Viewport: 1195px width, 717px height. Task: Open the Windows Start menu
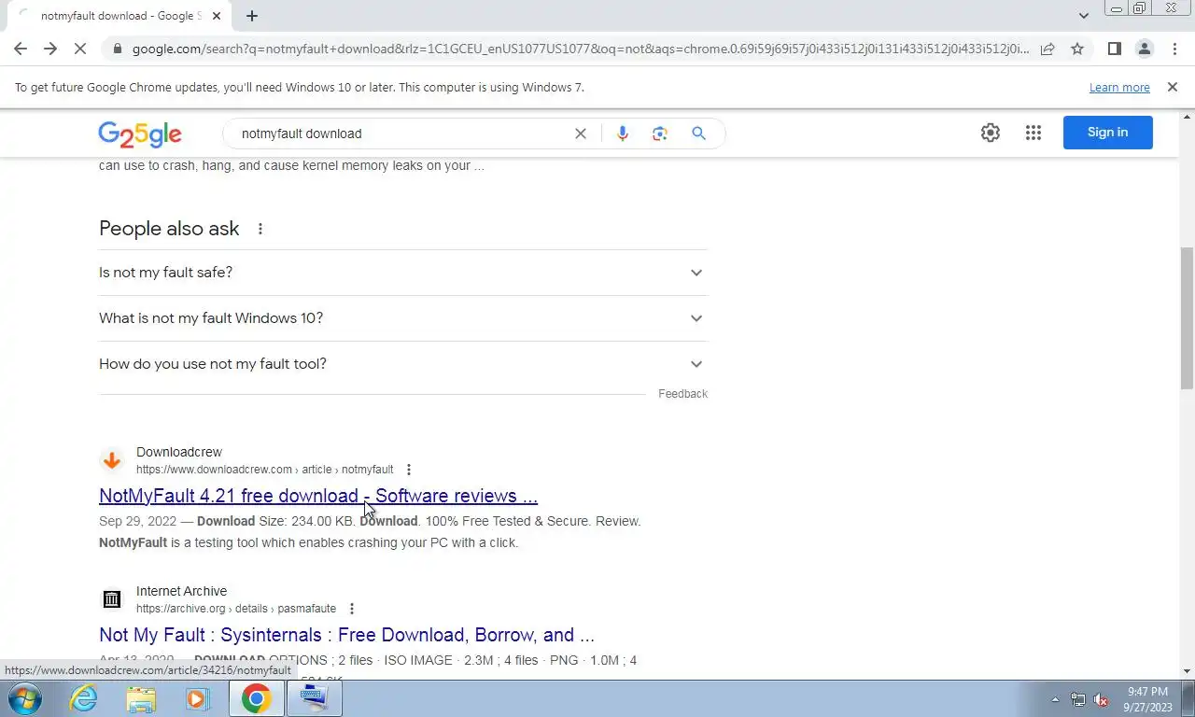click(24, 698)
